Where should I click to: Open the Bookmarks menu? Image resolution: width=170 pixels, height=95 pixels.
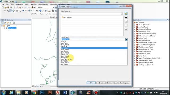pos(19,4)
